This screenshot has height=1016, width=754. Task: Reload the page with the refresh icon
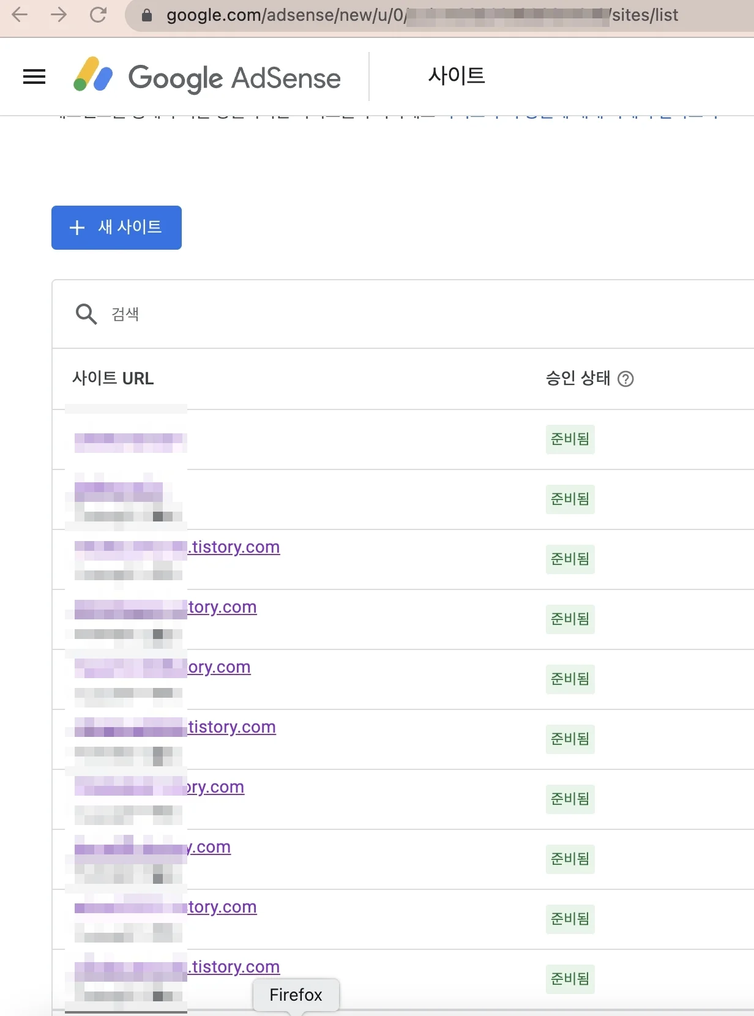coord(99,15)
